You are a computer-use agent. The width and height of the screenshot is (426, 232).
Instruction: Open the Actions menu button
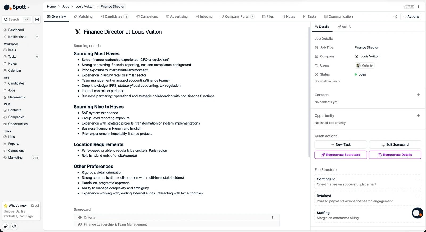pyautogui.click(x=411, y=16)
